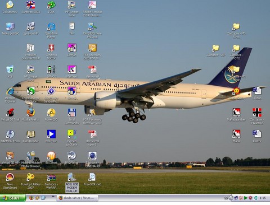Launch MV2Player disc icon
270x205 pixels.
(x=71, y=156)
